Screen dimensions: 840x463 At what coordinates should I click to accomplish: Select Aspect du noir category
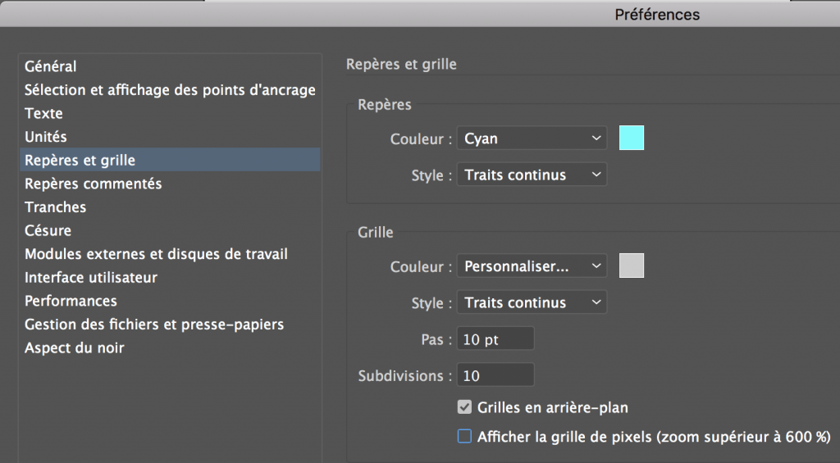(75, 347)
